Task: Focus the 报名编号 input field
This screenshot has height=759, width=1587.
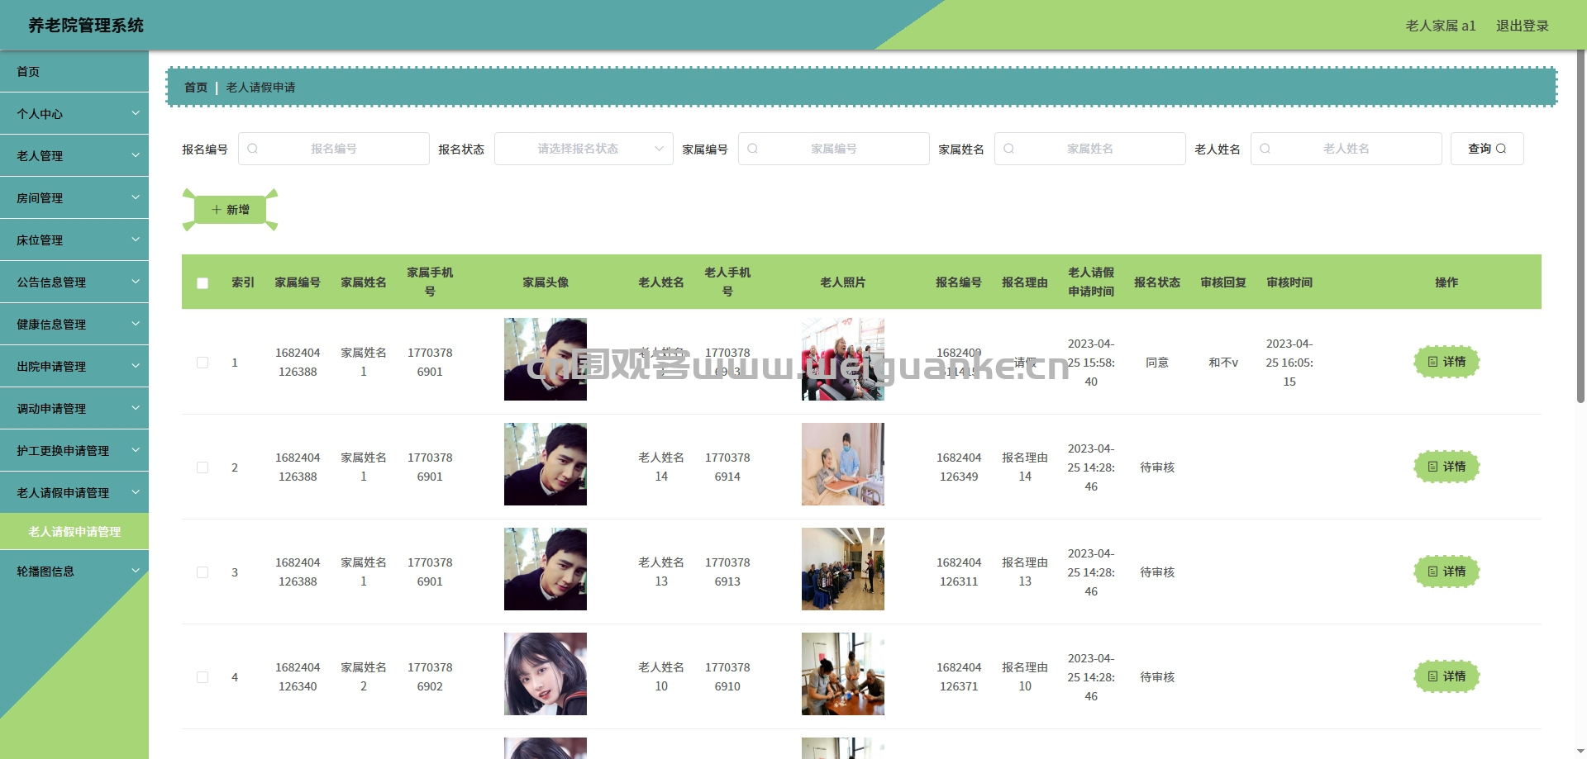Action: click(334, 149)
